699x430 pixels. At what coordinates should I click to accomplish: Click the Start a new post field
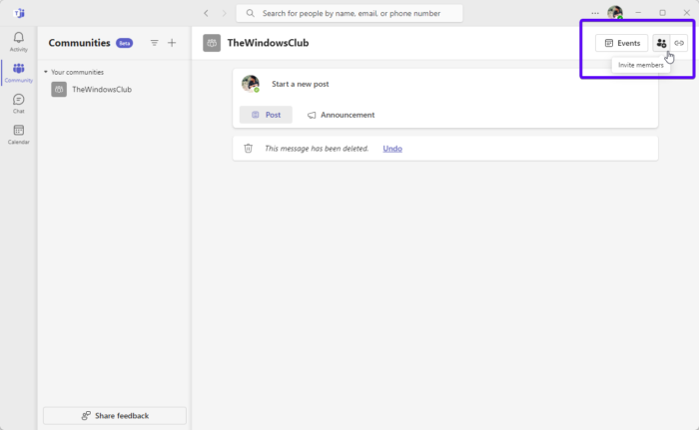point(399,84)
